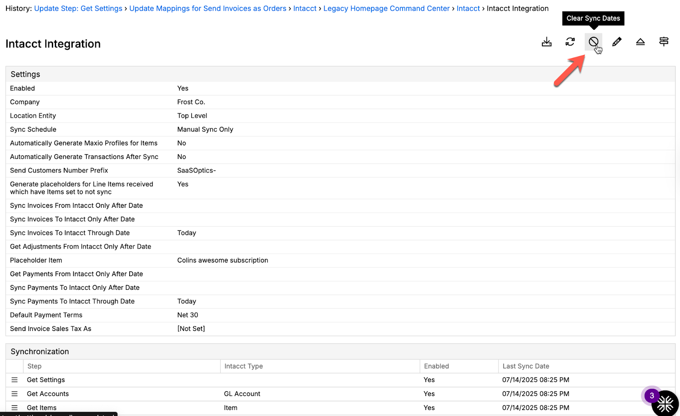The height and width of the screenshot is (416, 680).
Task: Click the Send Customers Number Prefix label
Action: tap(59, 170)
